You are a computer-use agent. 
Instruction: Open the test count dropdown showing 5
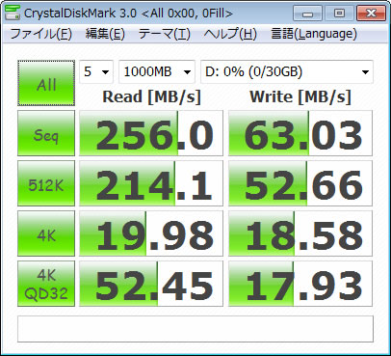96,71
